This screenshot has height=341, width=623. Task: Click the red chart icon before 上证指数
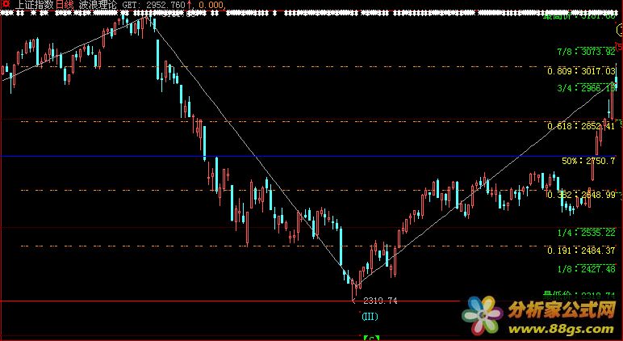[6, 5]
